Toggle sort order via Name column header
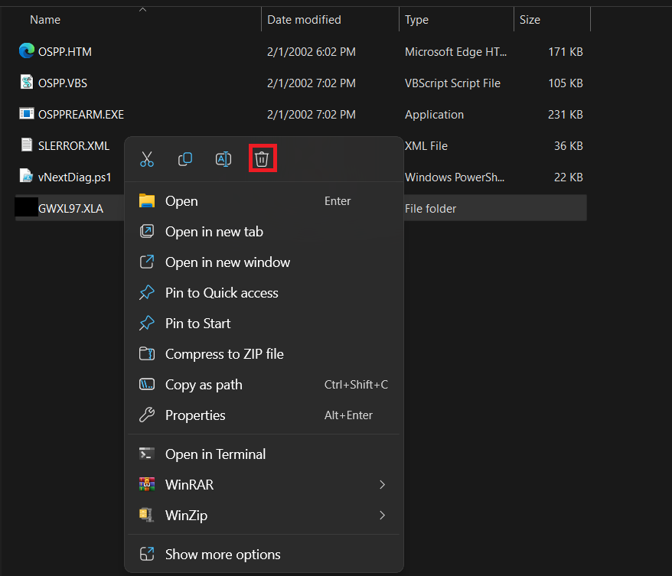This screenshot has height=576, width=672. click(x=45, y=20)
